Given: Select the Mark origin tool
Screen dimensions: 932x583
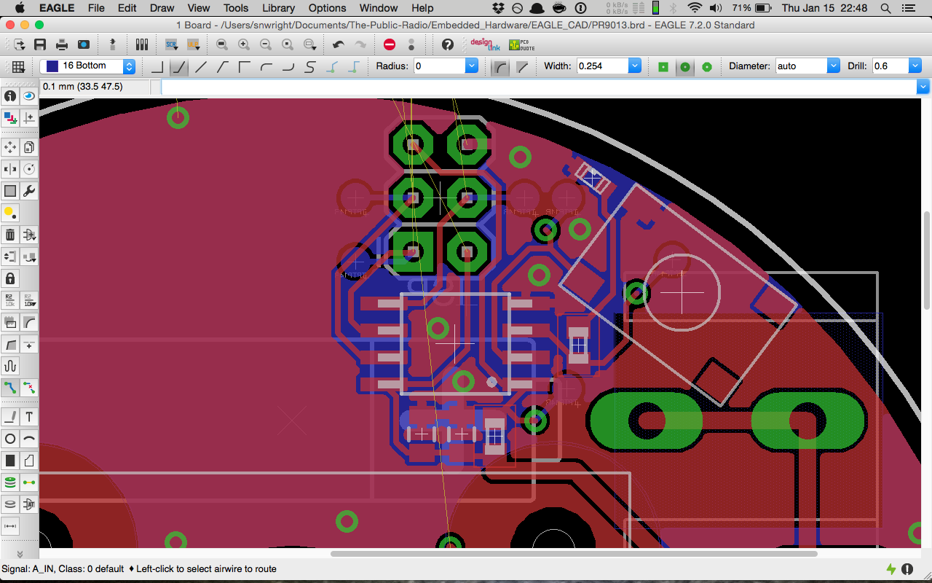Looking at the screenshot, I should point(29,118).
